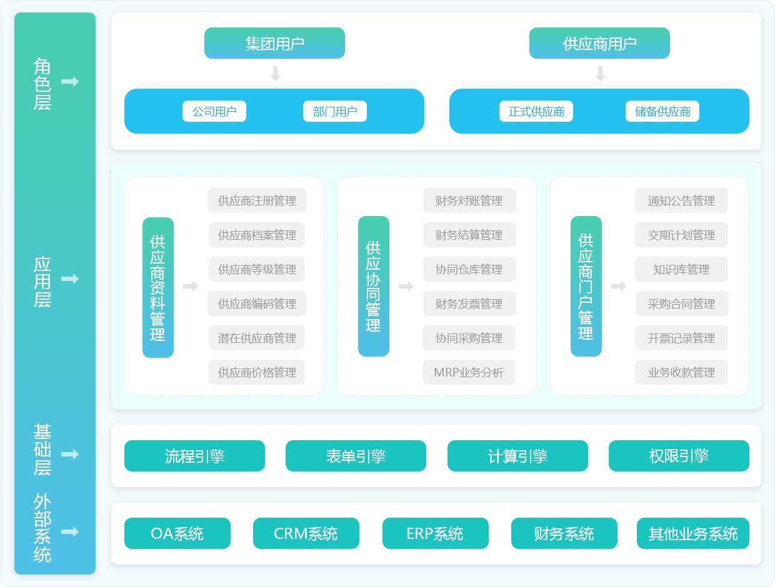Click the arrow right of 供应协同管理
Screen dimensions: 775x587
tap(406, 287)
